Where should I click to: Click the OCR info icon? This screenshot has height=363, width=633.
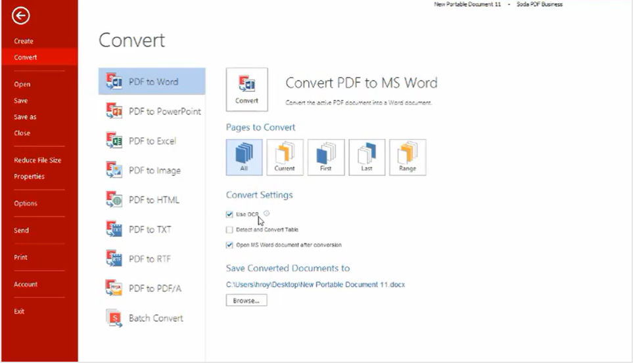[266, 213]
